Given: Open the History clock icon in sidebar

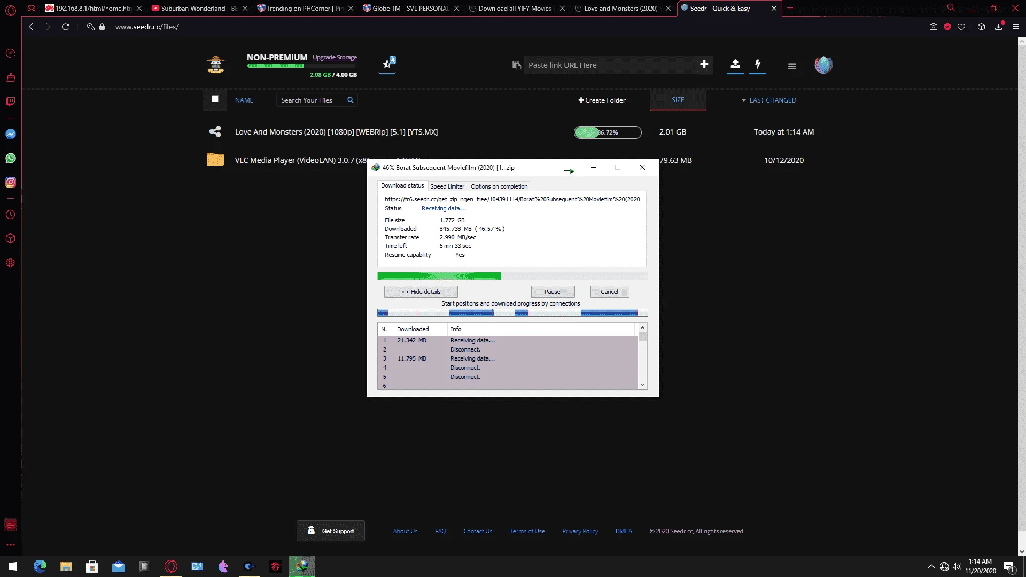Looking at the screenshot, I should click(x=11, y=215).
